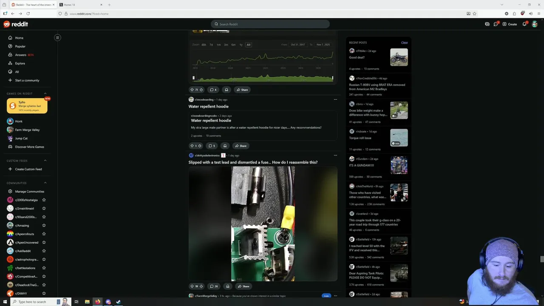Favorite the r/DIWHY community star
Viewport: 544px width, 306px height.
pos(44,293)
